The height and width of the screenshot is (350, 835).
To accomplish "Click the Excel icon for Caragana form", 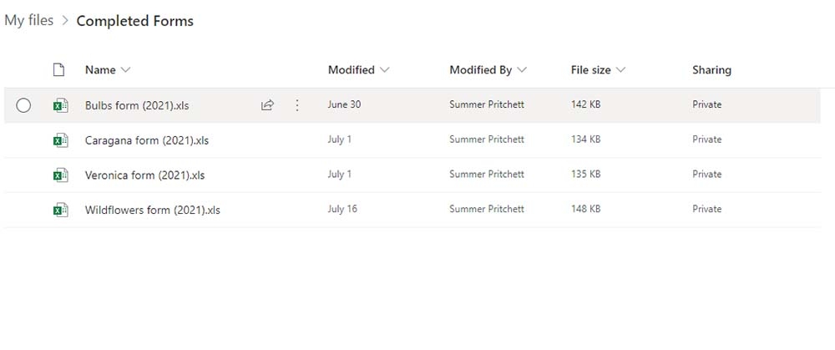I will [x=59, y=140].
